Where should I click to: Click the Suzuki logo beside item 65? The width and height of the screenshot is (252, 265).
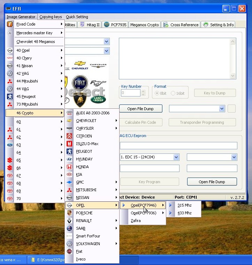10,160
